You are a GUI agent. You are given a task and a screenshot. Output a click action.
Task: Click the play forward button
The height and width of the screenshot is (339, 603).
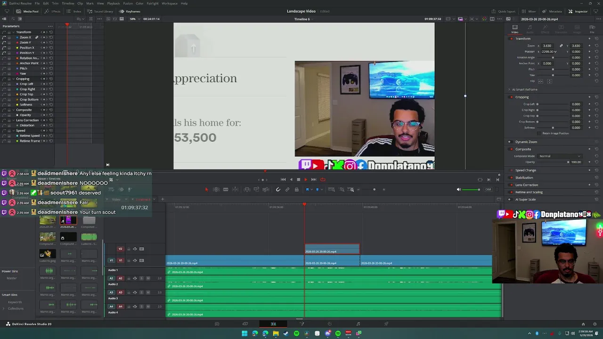coord(306,179)
